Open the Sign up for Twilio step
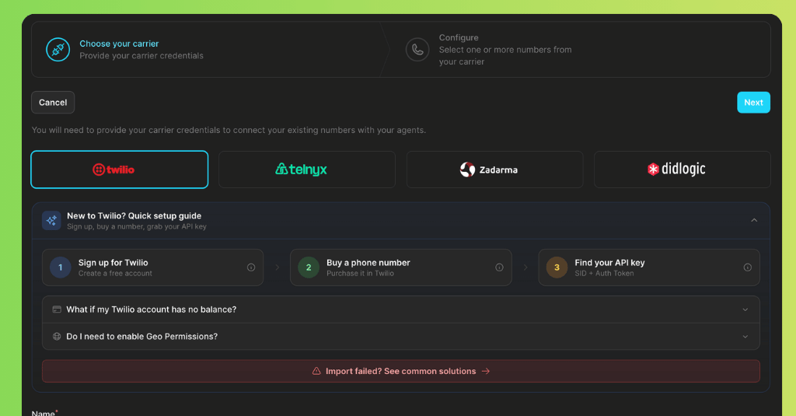Image resolution: width=796 pixels, height=416 pixels. coord(153,267)
